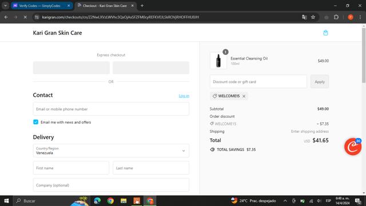Click the Enter shipping address text
This screenshot has width=366, height=206.
tap(310, 132)
